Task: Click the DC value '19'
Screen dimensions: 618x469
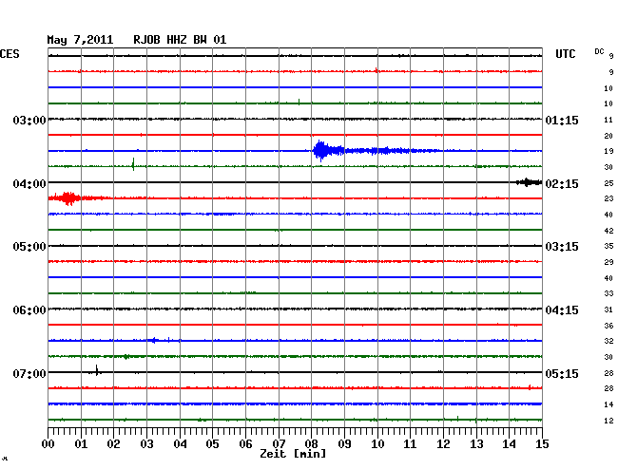Action: point(608,151)
